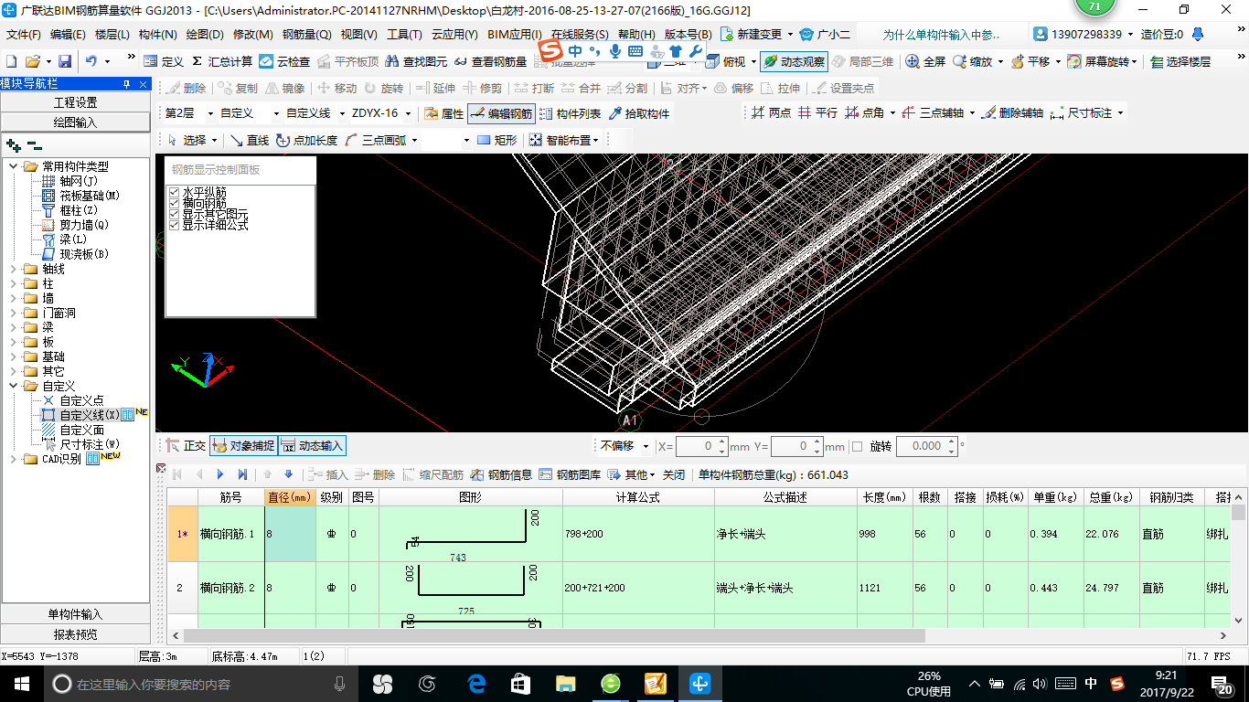Open 属性 properties panel

tap(444, 113)
